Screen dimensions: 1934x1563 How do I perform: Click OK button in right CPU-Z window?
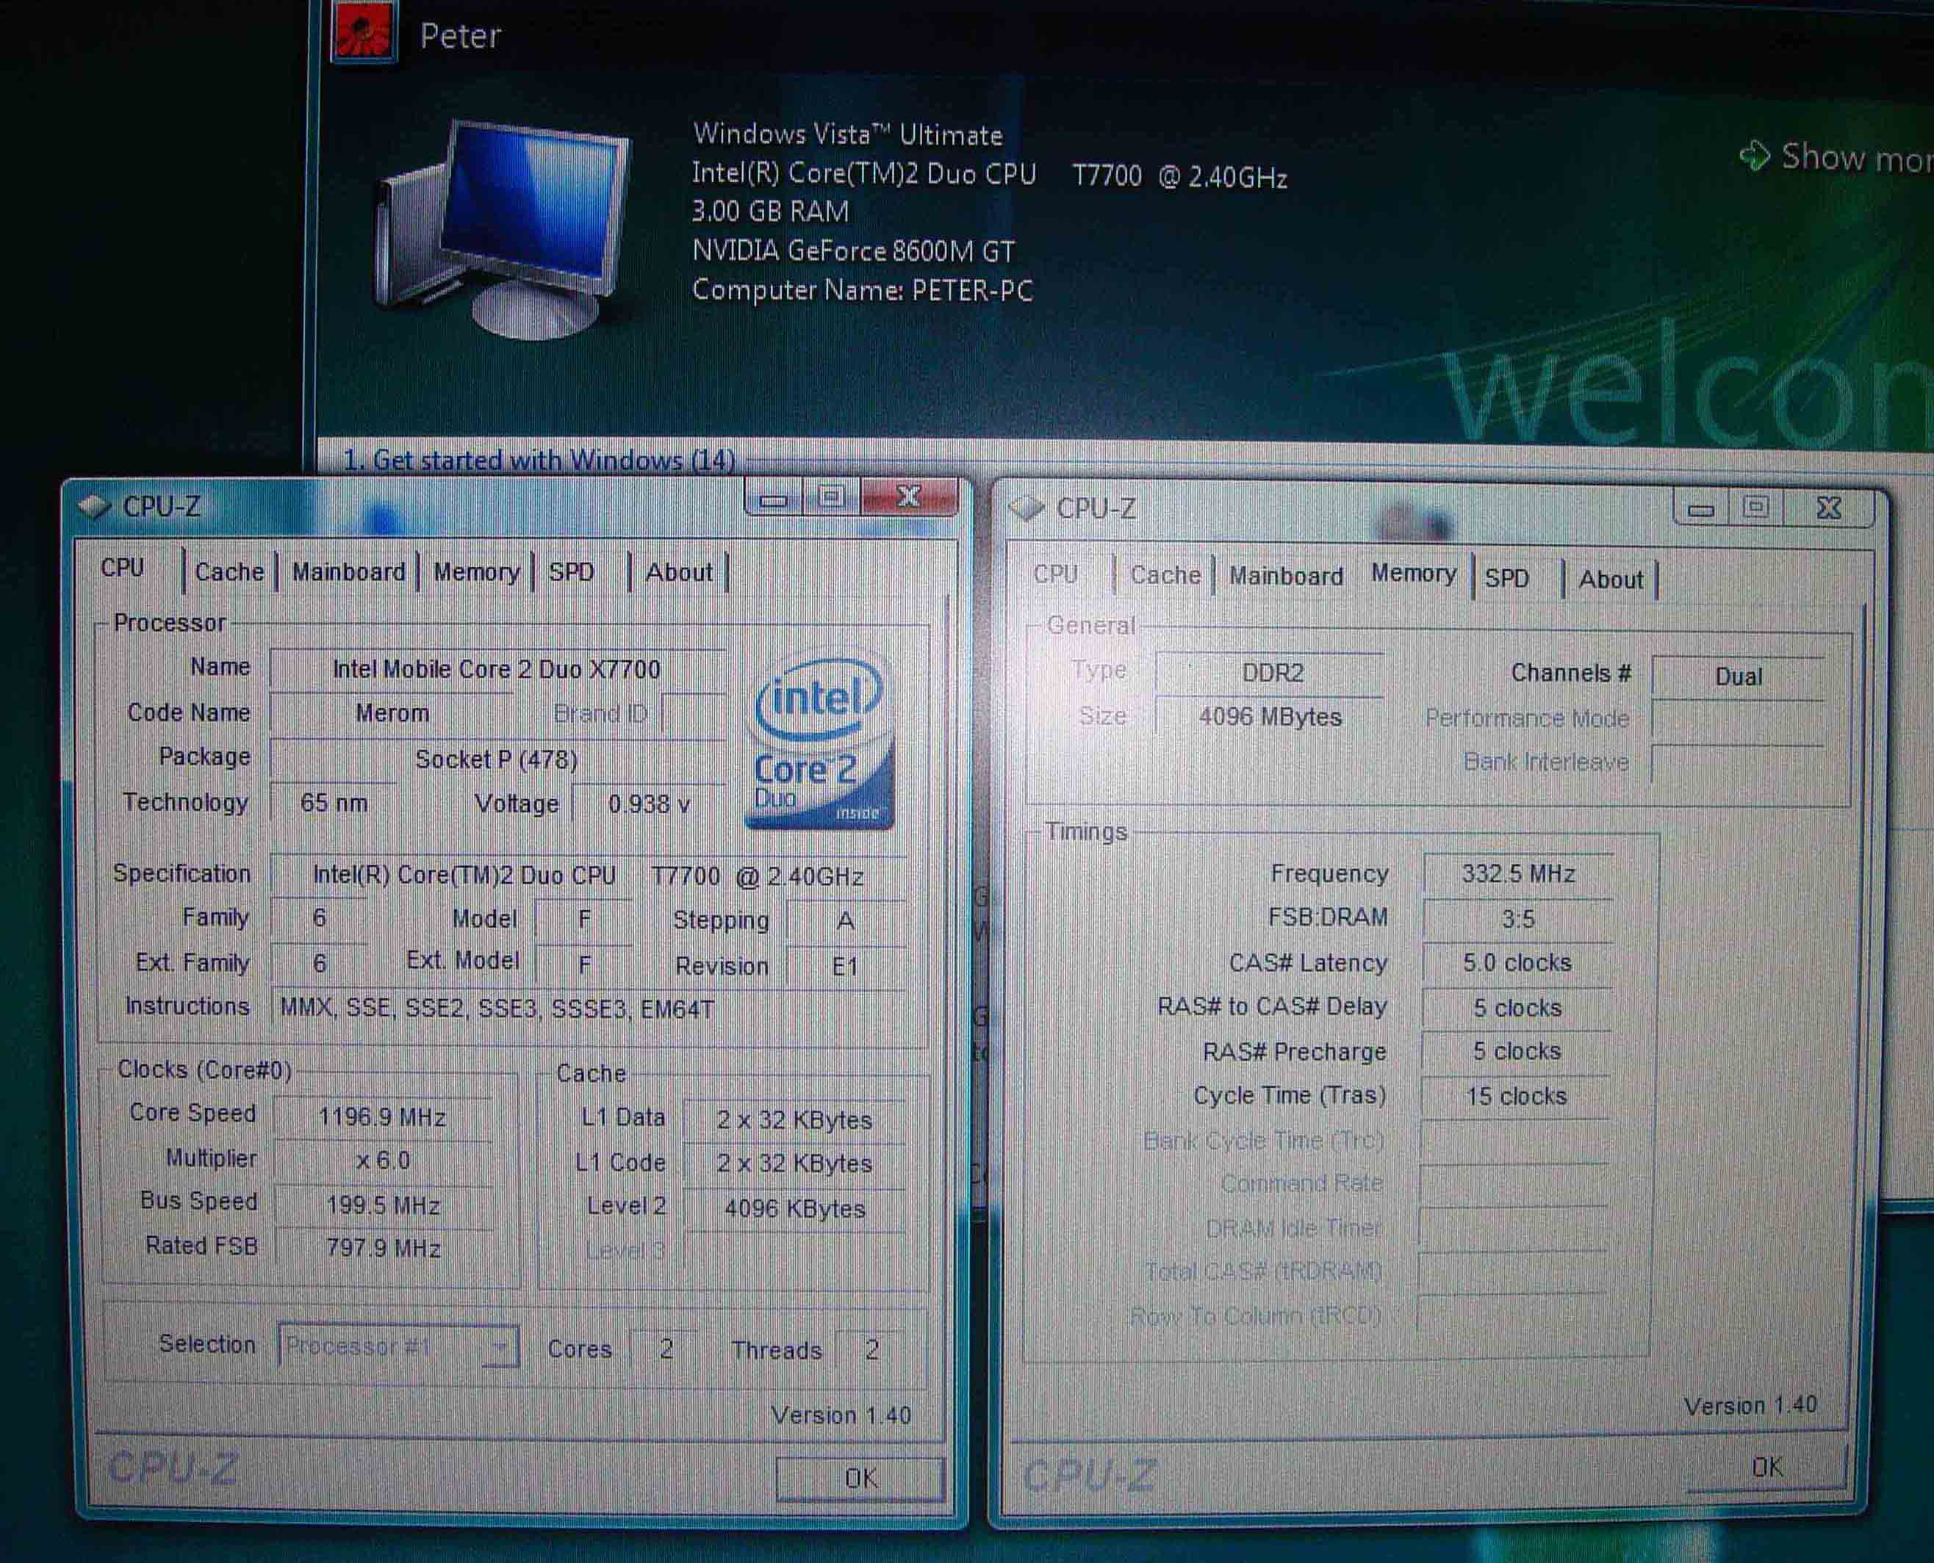pyautogui.click(x=1766, y=1467)
